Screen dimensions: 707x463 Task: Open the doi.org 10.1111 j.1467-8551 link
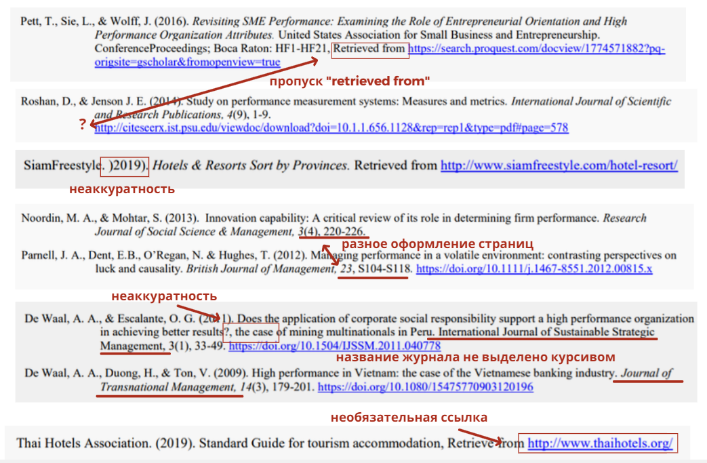[x=534, y=268]
